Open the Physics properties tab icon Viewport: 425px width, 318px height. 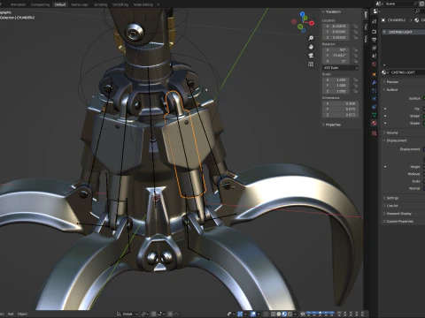(375, 98)
